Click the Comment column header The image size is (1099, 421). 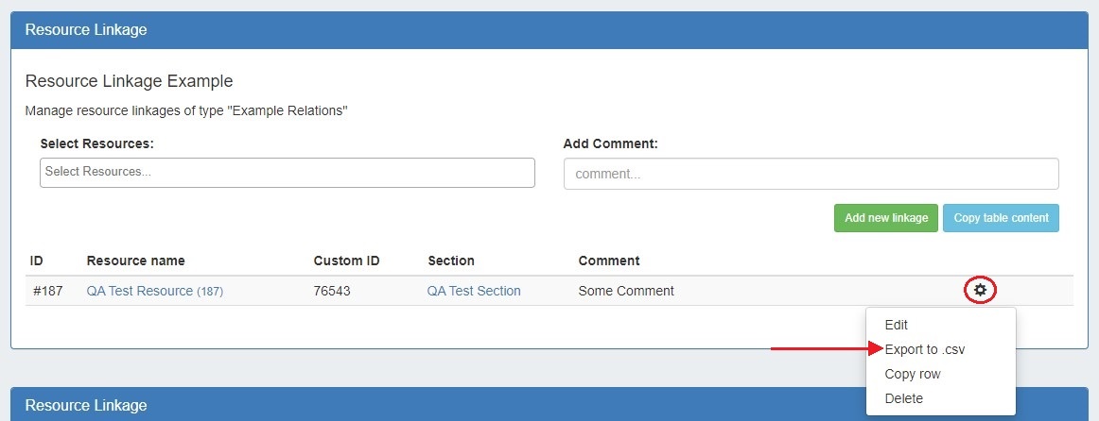click(609, 261)
